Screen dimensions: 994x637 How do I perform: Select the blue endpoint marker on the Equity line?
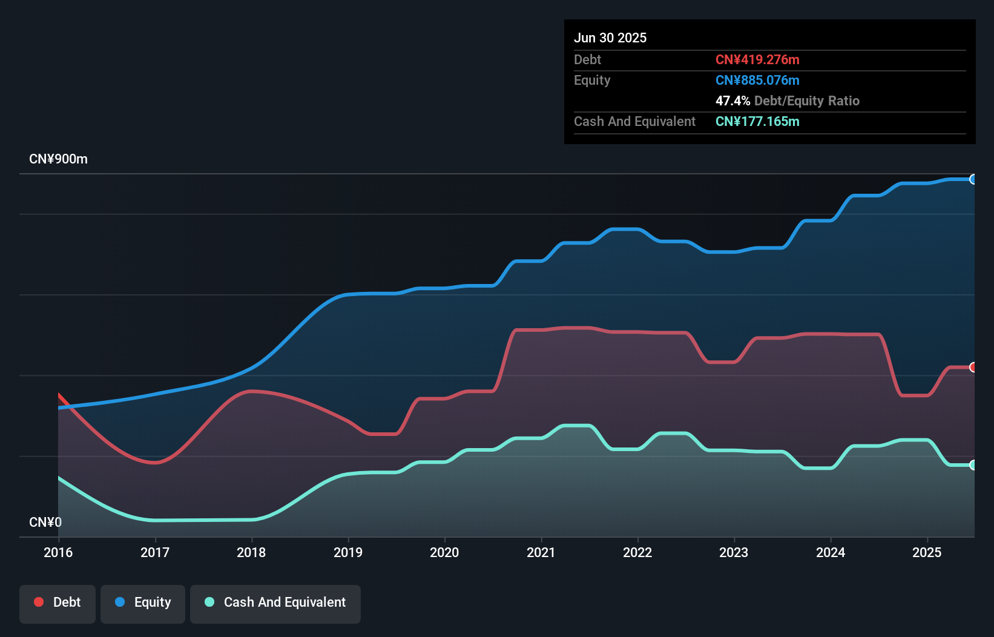(973, 180)
